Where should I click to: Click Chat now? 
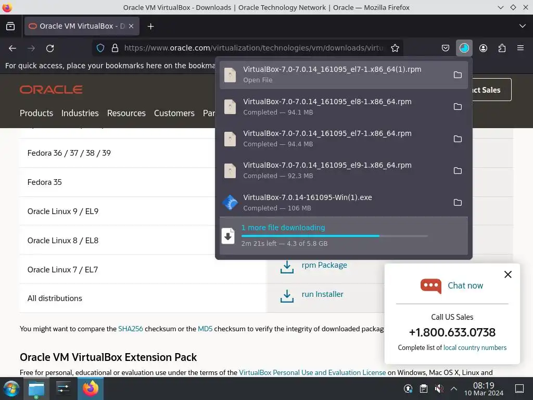click(x=465, y=286)
